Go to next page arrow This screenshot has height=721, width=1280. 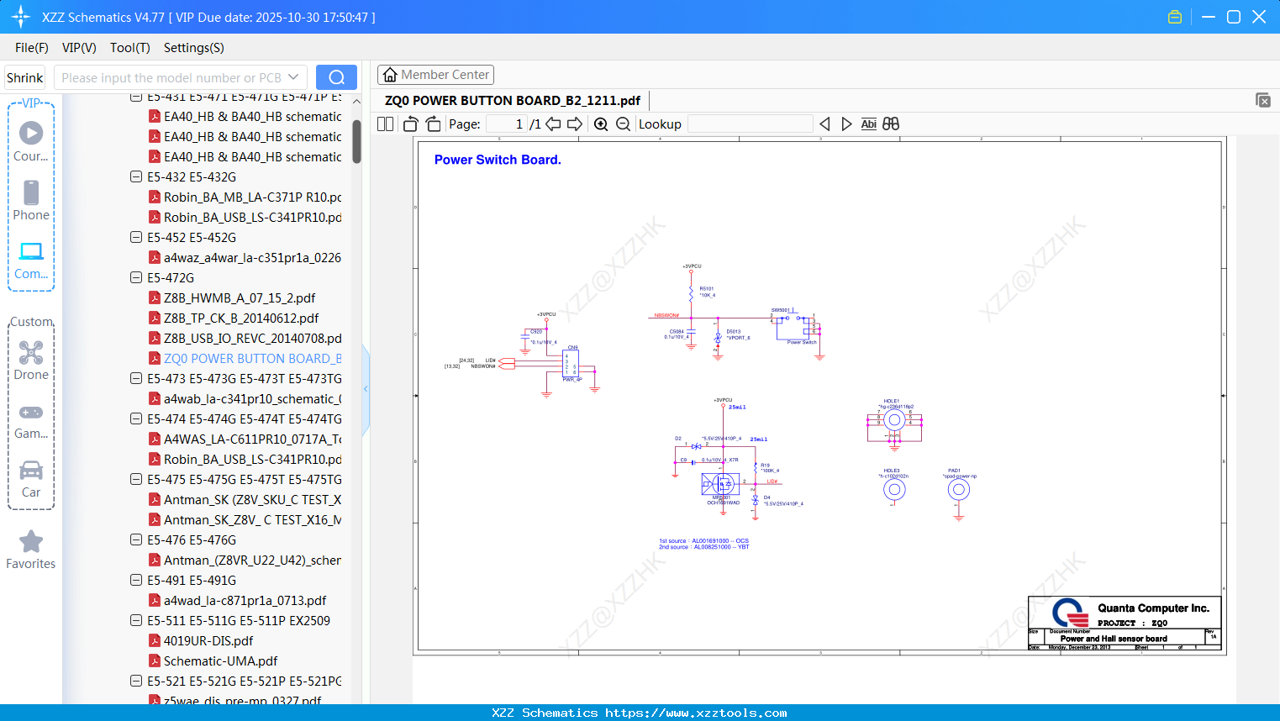point(575,124)
